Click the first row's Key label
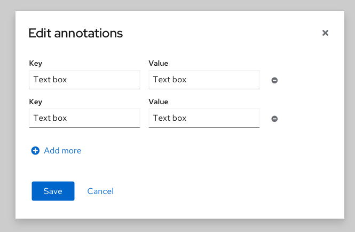 click(36, 63)
